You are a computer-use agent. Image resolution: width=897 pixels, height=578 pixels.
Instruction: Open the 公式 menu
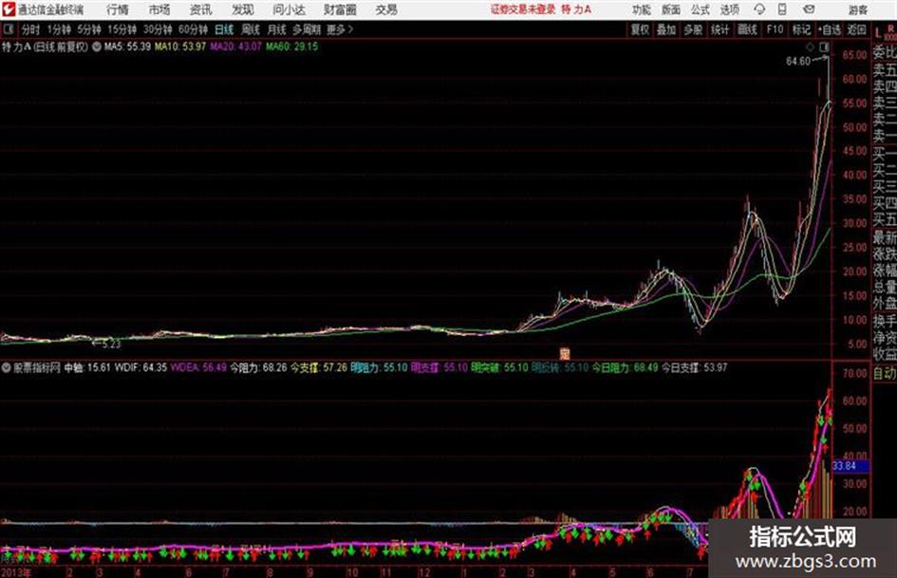(x=701, y=9)
